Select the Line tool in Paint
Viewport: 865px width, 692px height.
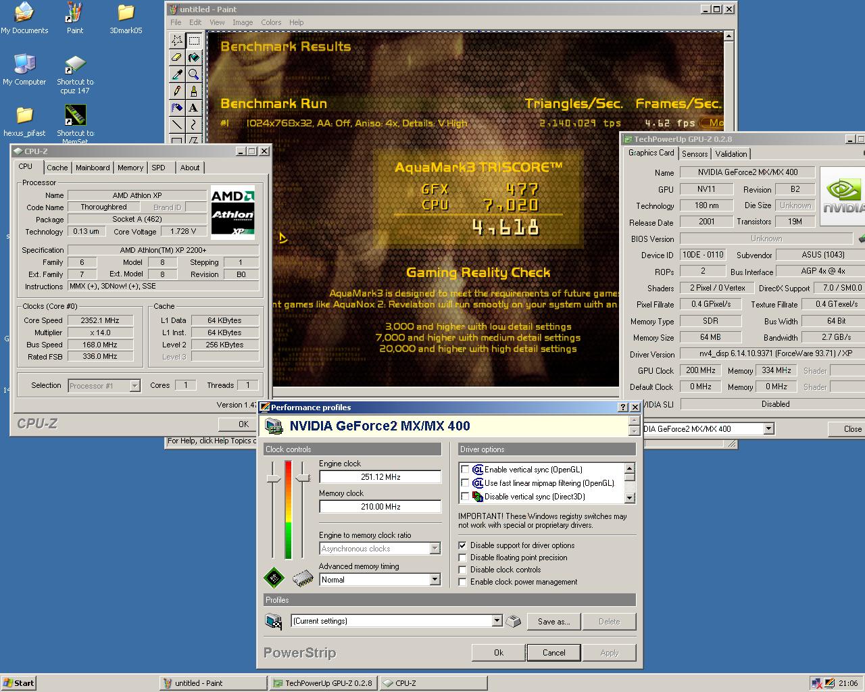pyautogui.click(x=177, y=124)
